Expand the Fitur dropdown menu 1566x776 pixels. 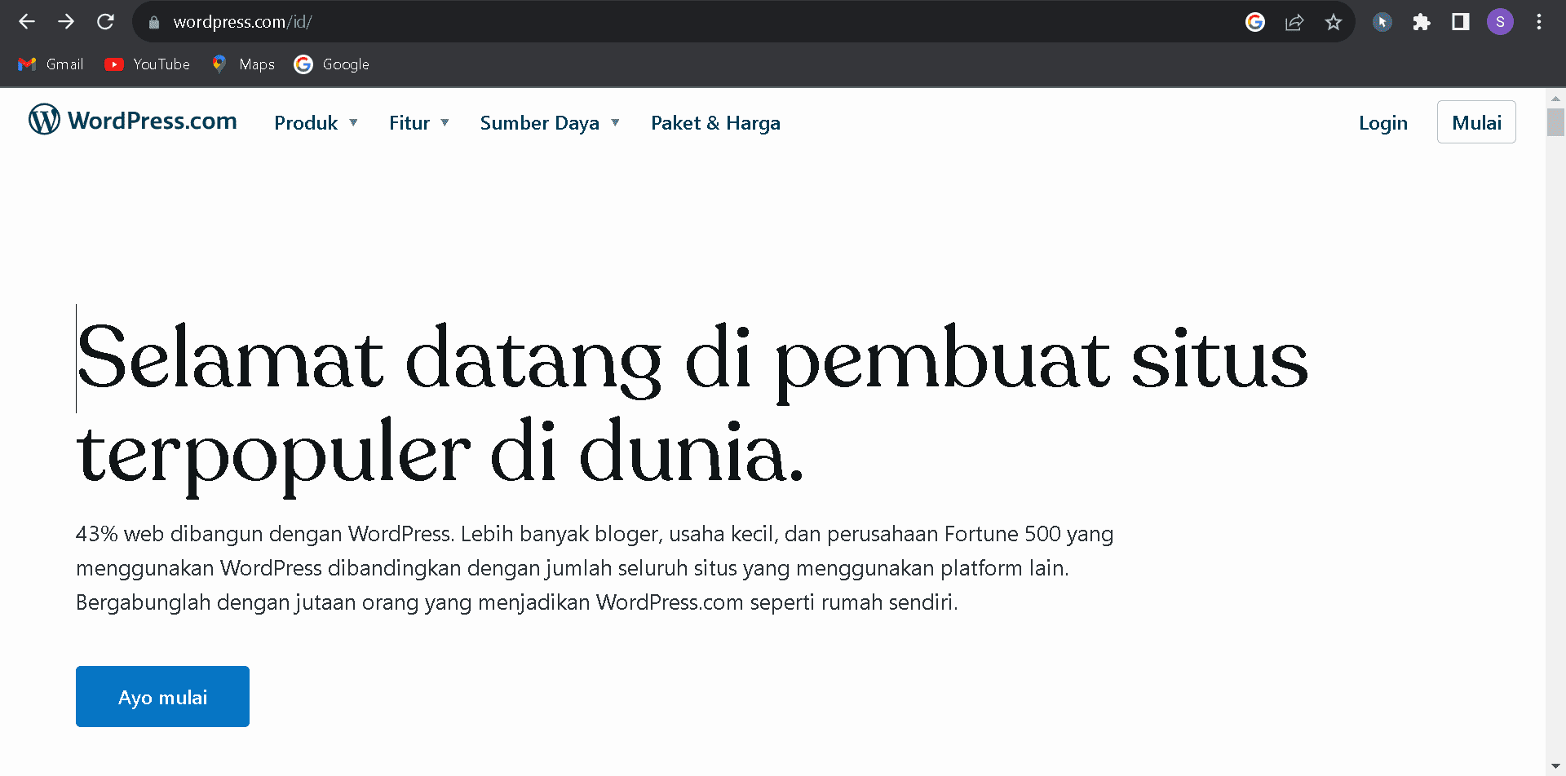pyautogui.click(x=418, y=123)
